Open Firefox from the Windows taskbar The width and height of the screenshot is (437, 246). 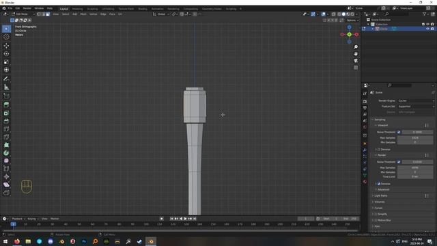point(17,241)
